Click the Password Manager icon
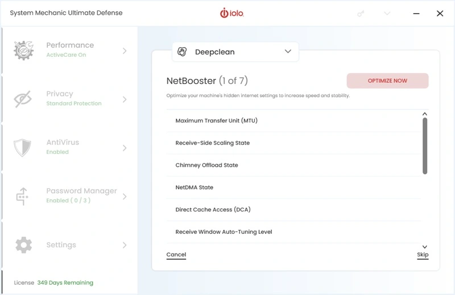Image resolution: width=455 pixels, height=295 pixels. click(x=23, y=196)
